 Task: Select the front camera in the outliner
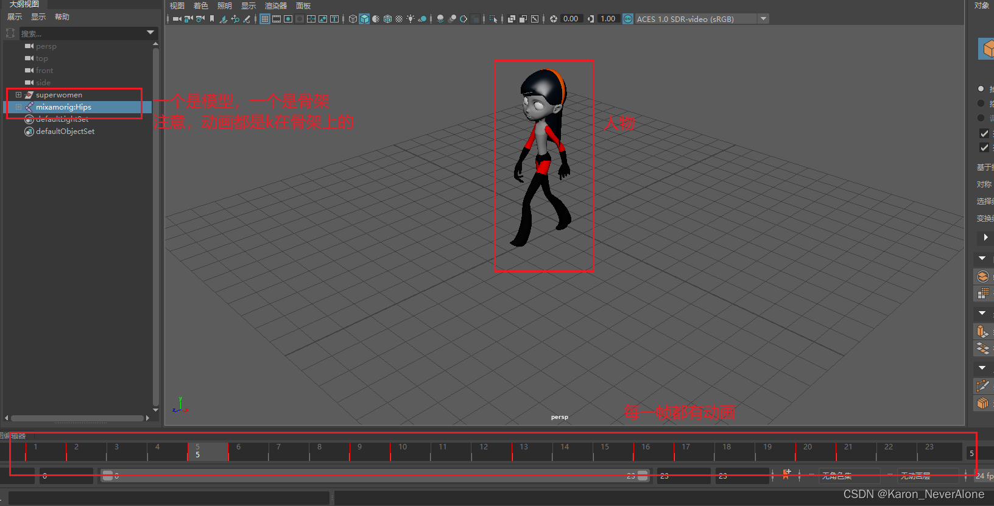[44, 71]
